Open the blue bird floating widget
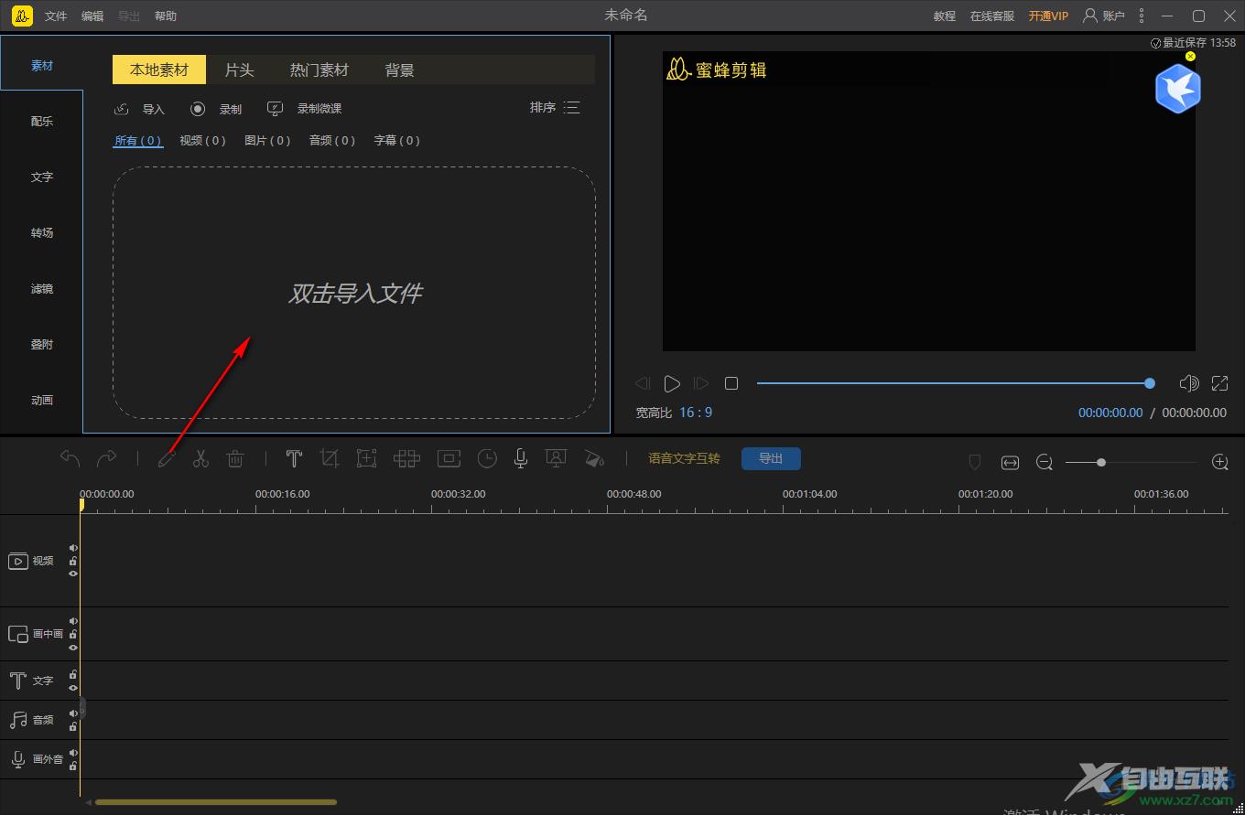This screenshot has width=1245, height=815. click(x=1177, y=89)
